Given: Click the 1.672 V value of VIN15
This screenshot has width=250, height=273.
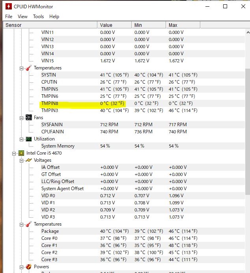Looking at the screenshot, I should pyautogui.click(x=107, y=61).
